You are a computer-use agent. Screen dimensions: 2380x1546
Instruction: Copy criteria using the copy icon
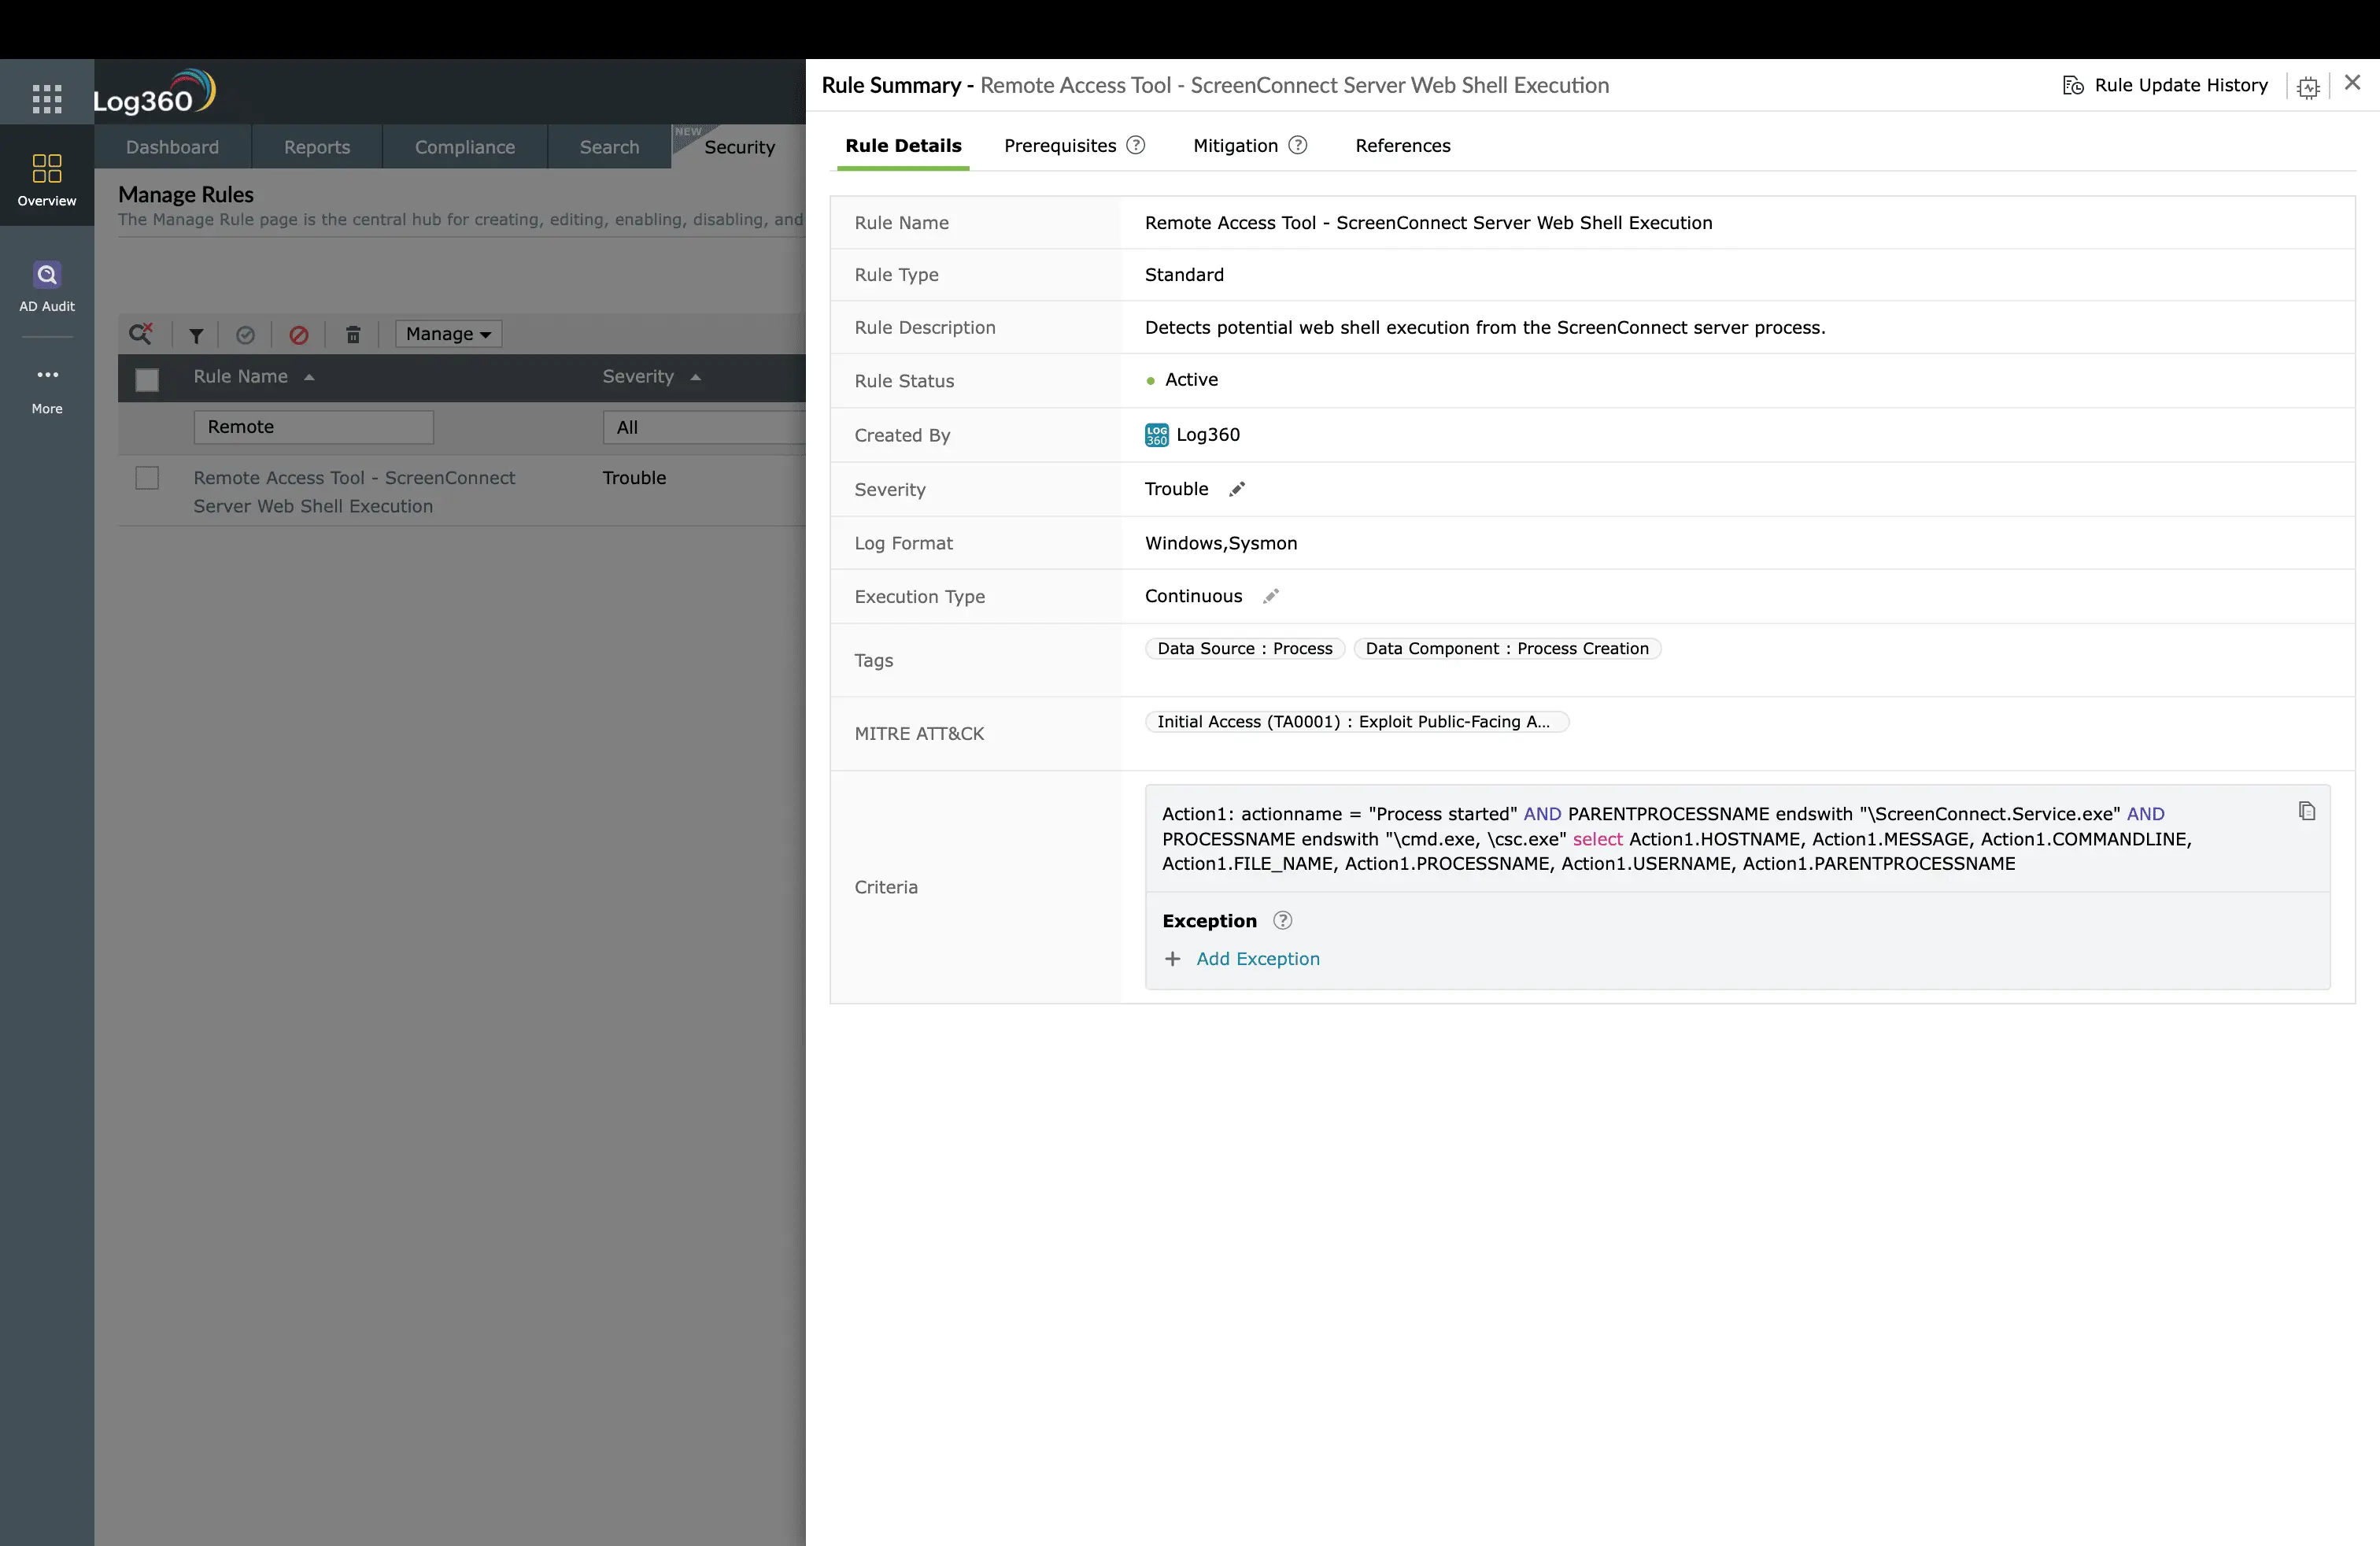click(x=2306, y=811)
